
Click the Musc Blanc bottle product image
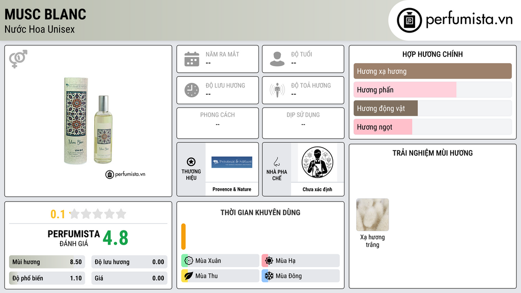tap(88, 121)
